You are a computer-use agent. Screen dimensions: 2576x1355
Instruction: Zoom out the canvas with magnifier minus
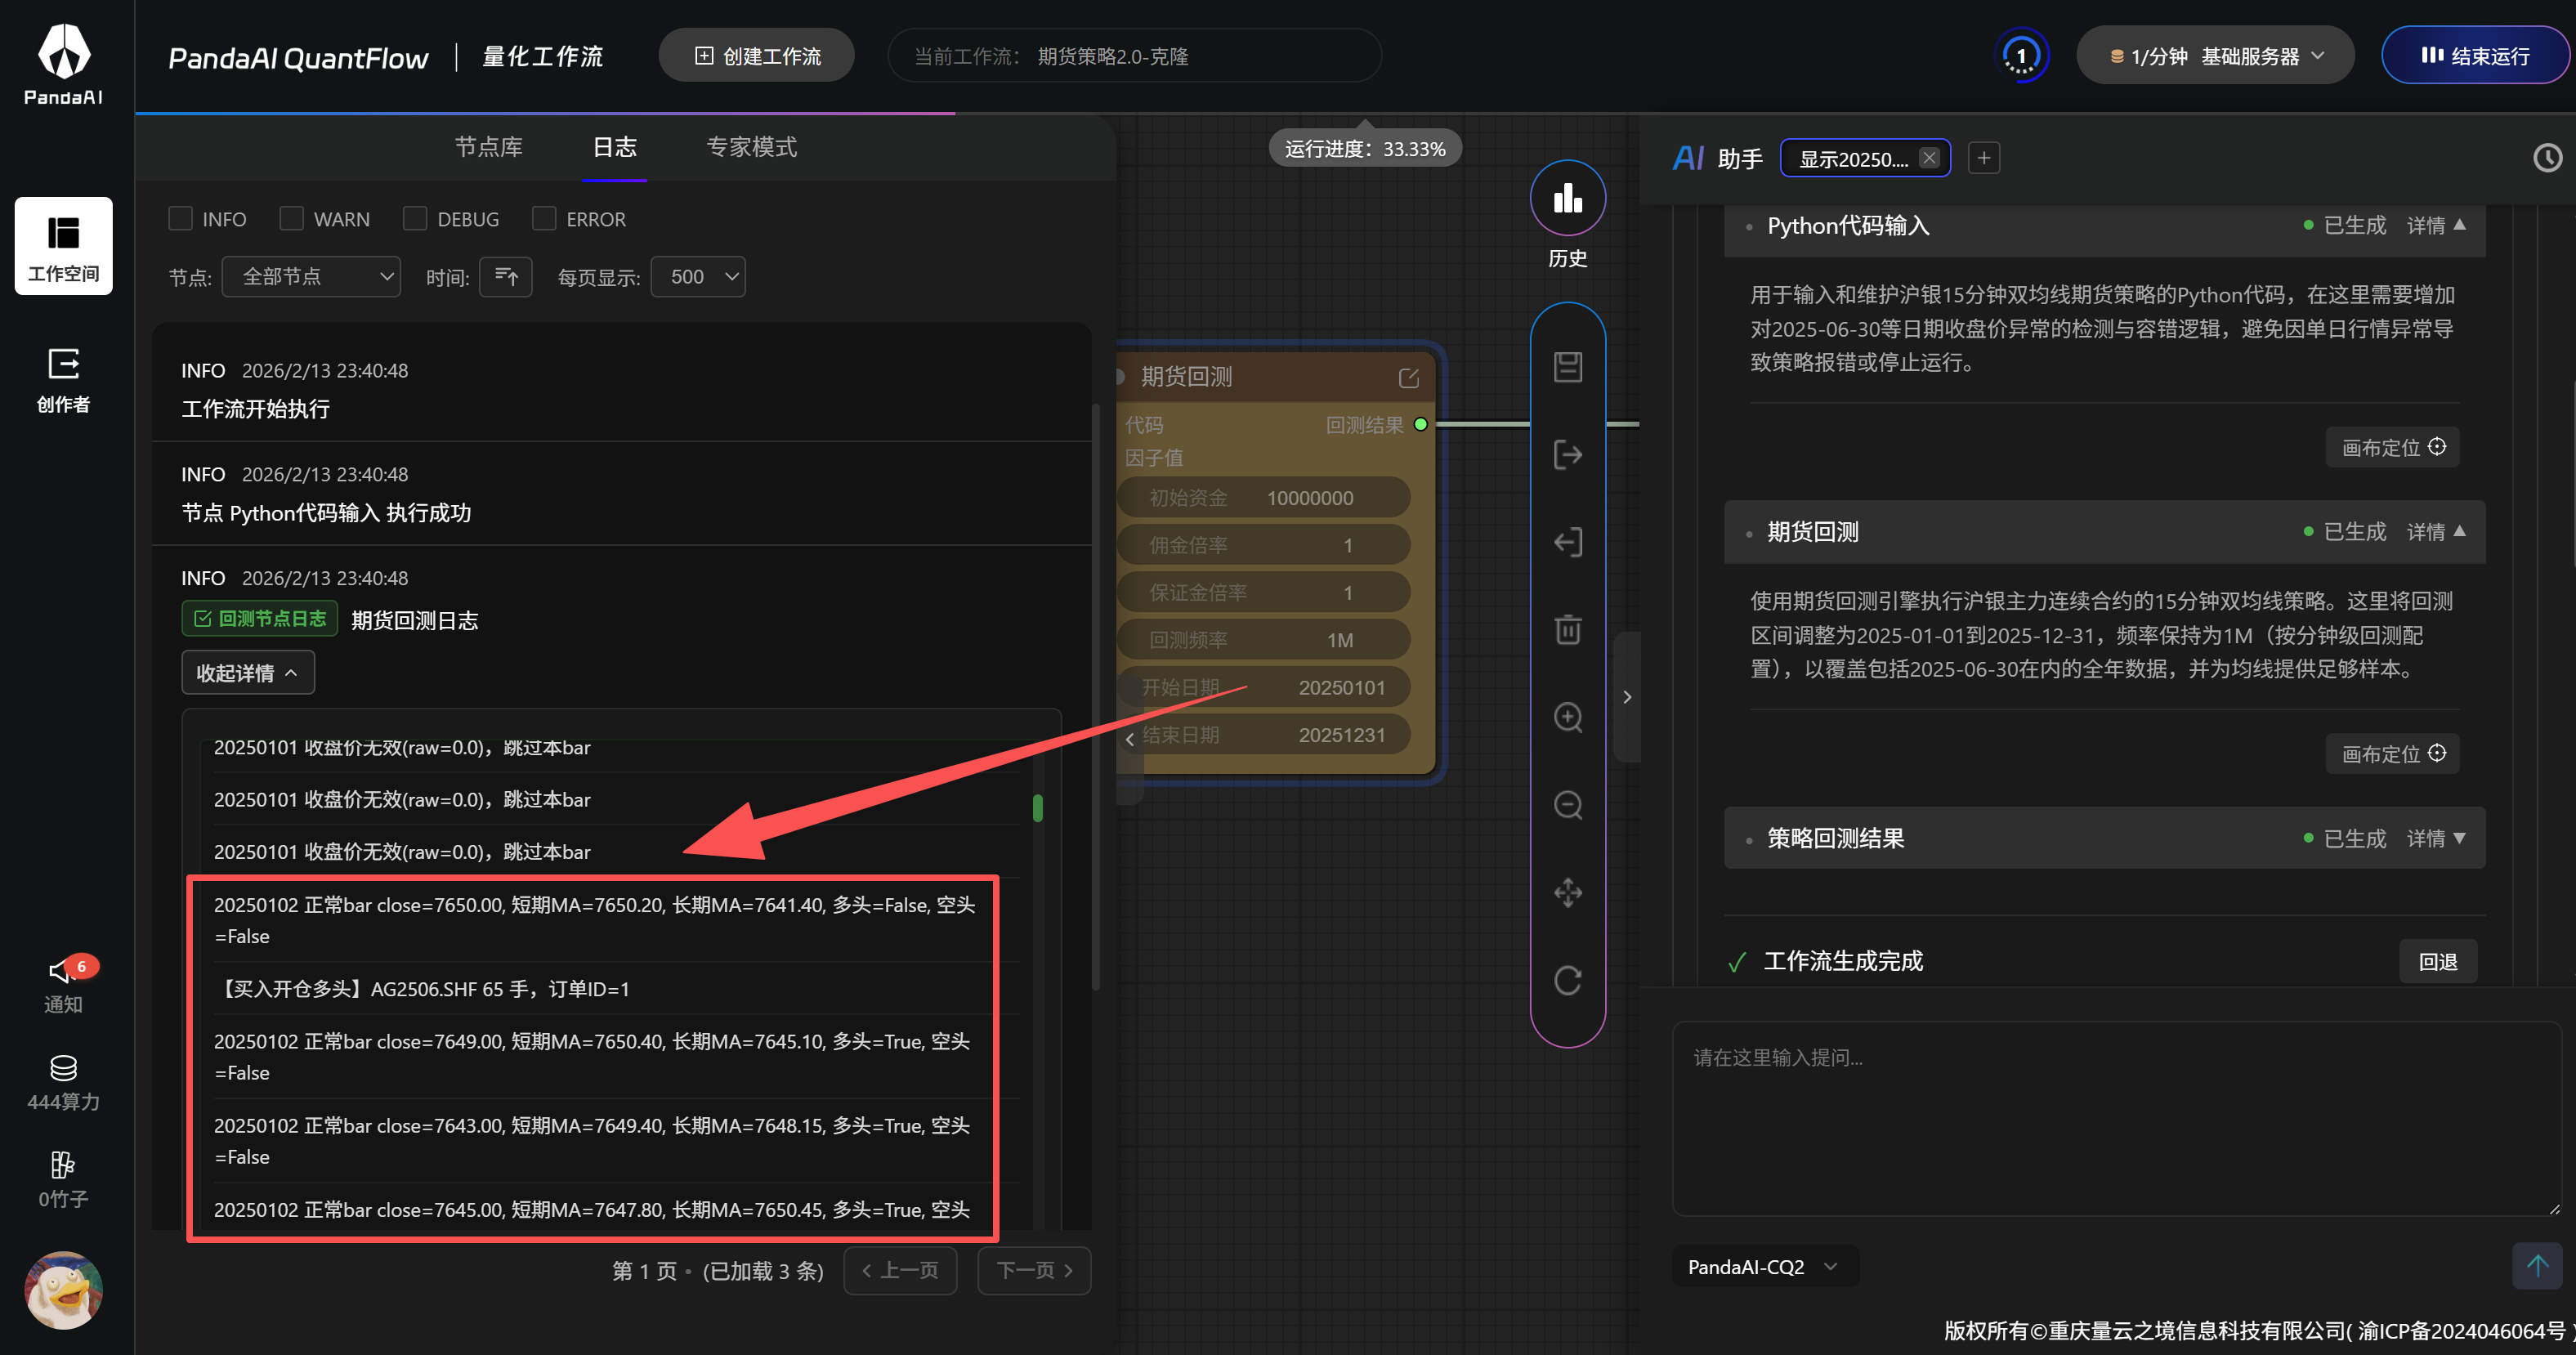pyautogui.click(x=1567, y=805)
